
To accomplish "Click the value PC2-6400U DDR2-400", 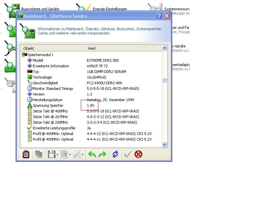I will [x=104, y=83].
